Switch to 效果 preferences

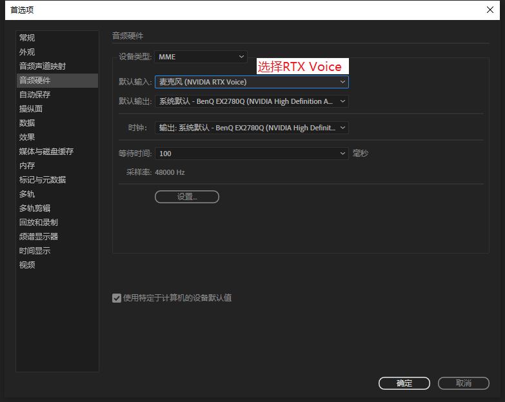[x=27, y=137]
